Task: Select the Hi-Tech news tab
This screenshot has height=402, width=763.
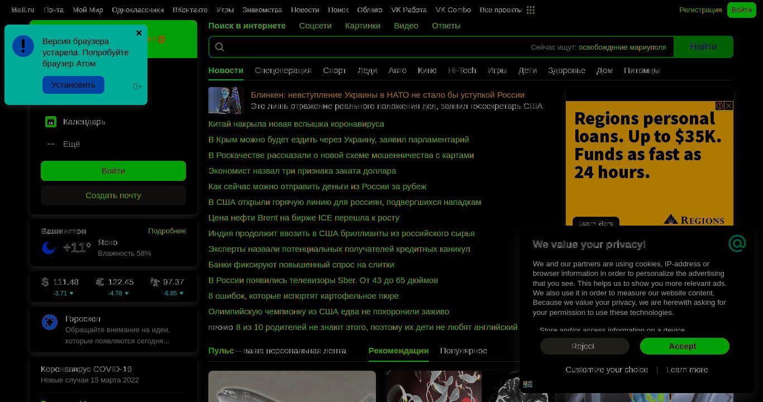Action: point(462,70)
